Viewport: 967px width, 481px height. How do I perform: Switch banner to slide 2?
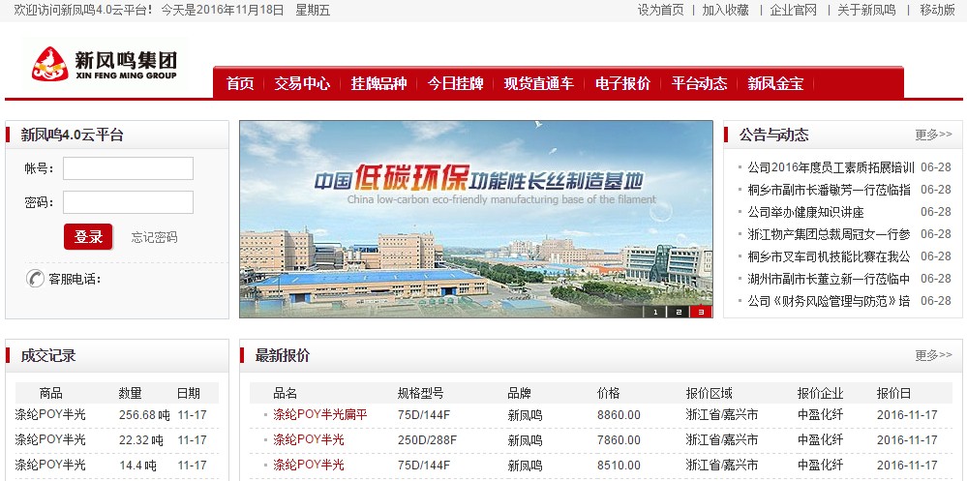[679, 312]
